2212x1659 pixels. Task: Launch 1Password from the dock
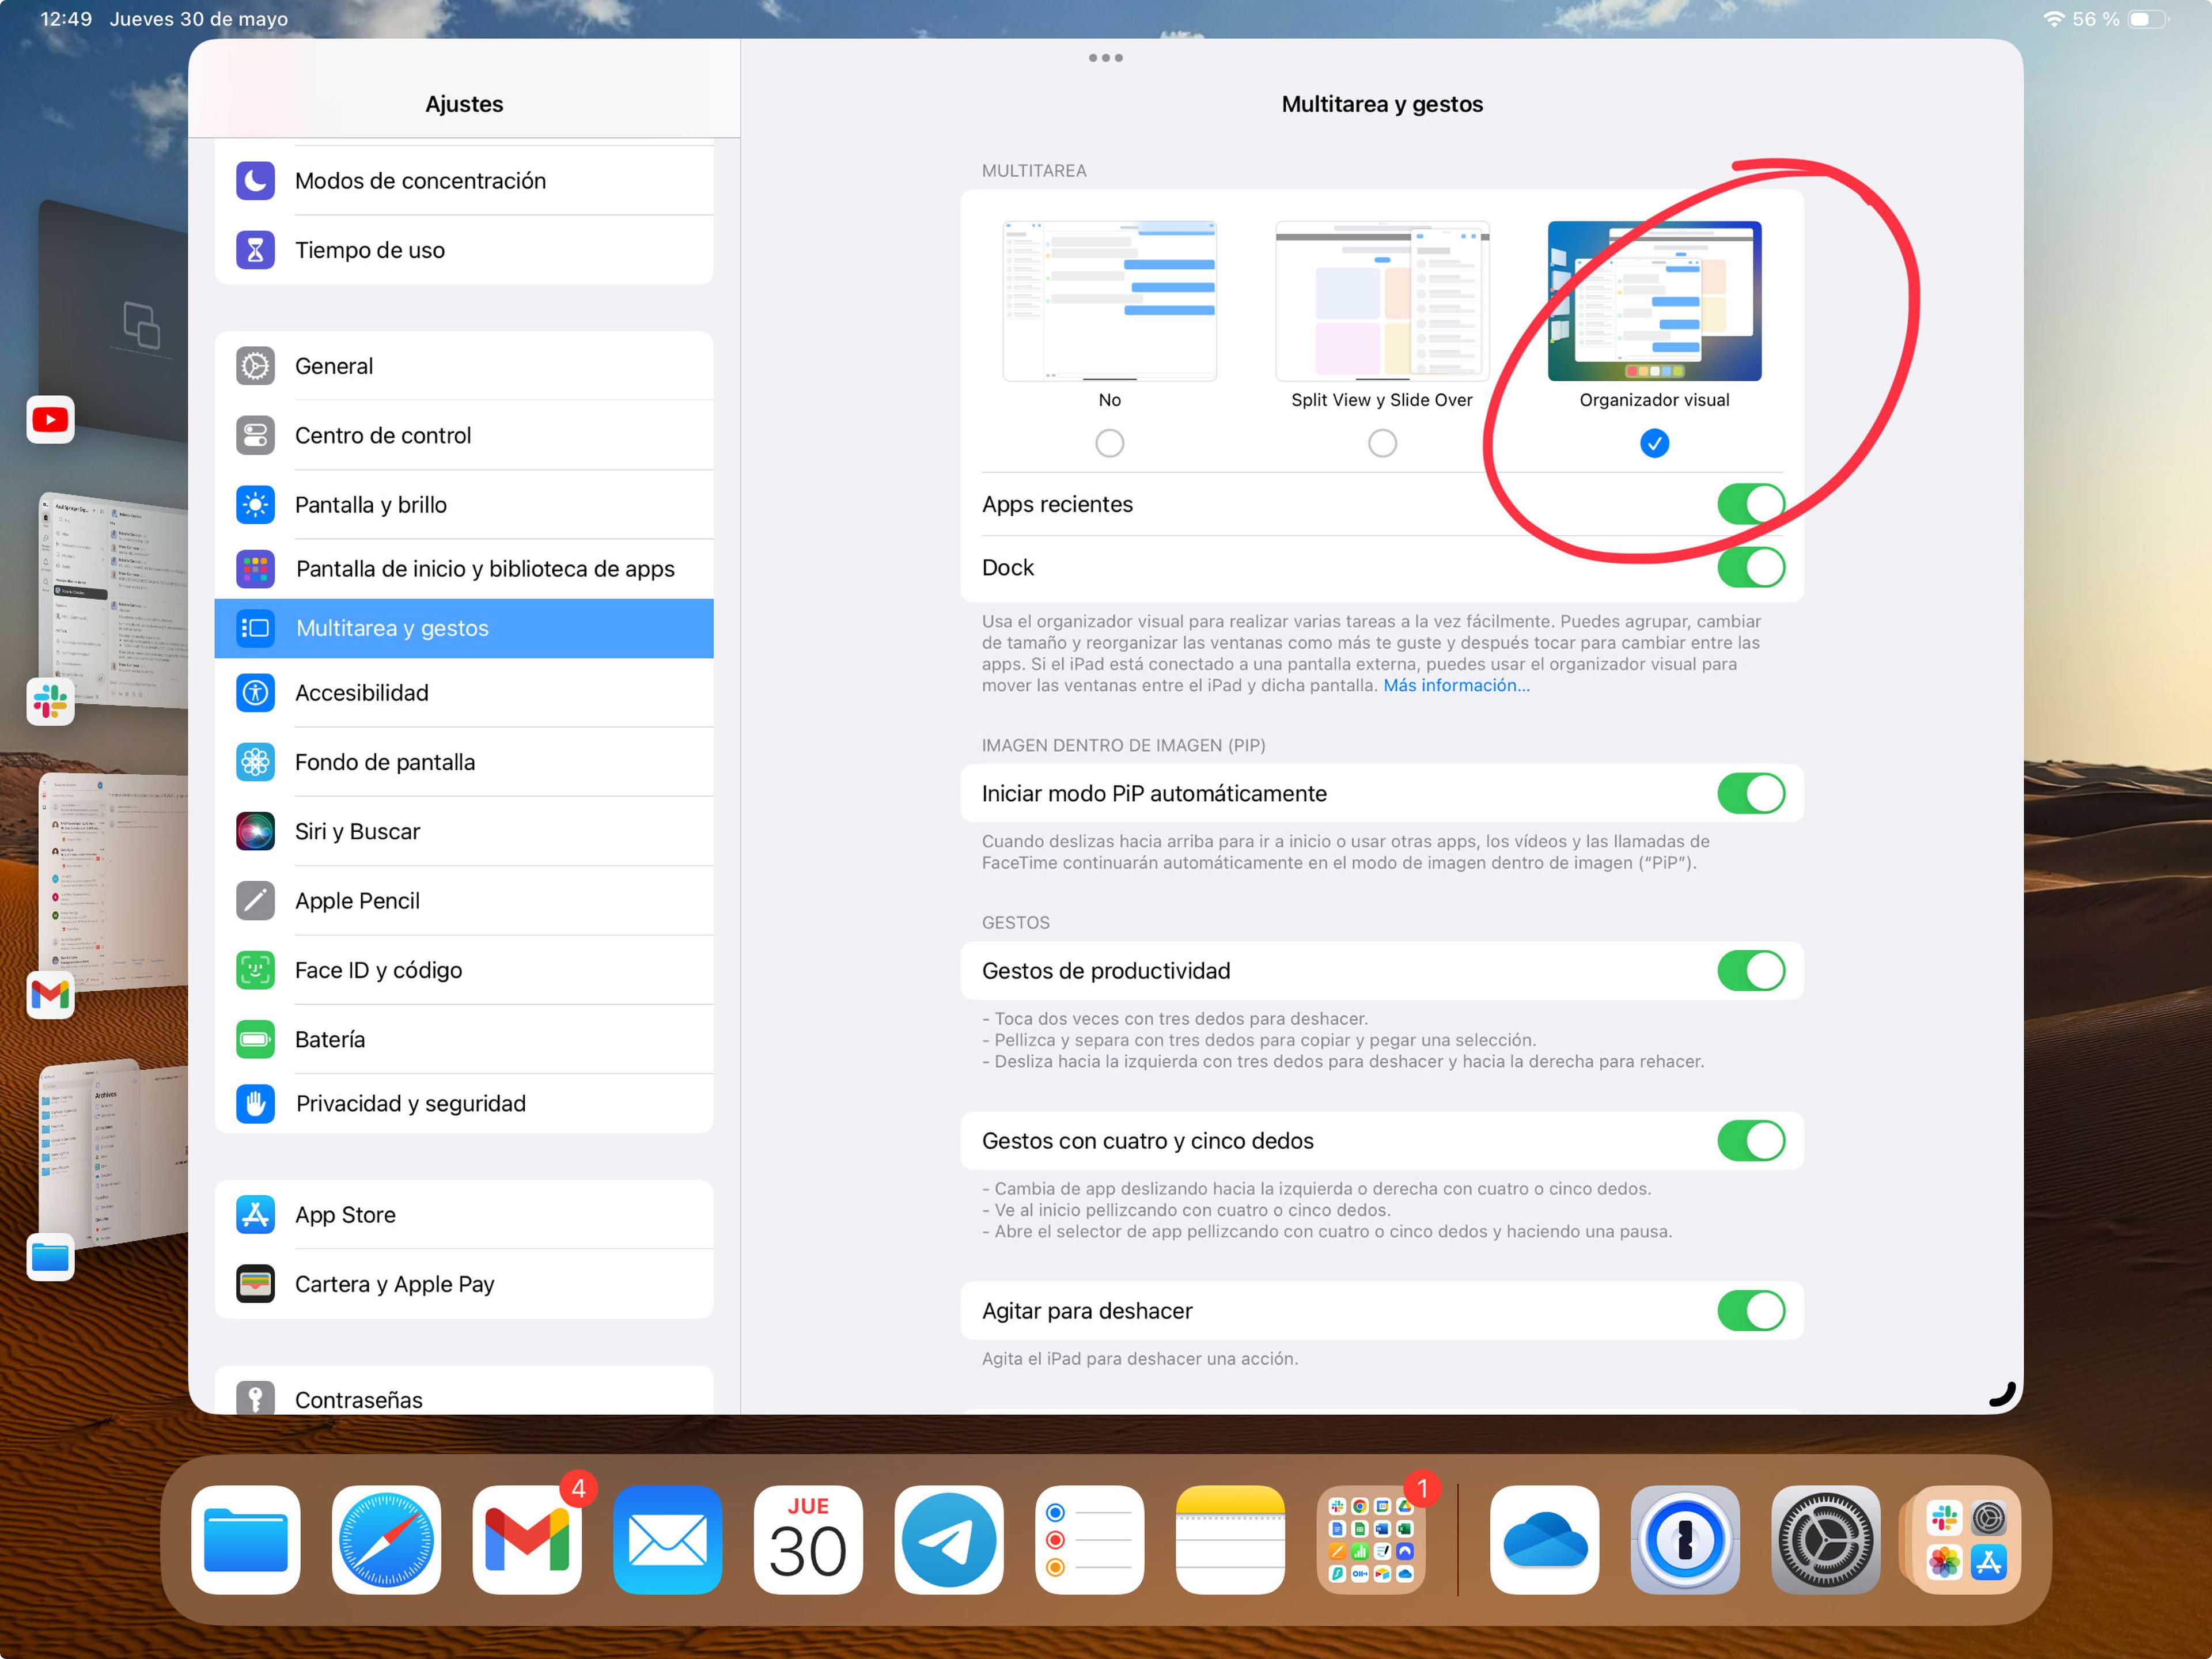[1685, 1539]
